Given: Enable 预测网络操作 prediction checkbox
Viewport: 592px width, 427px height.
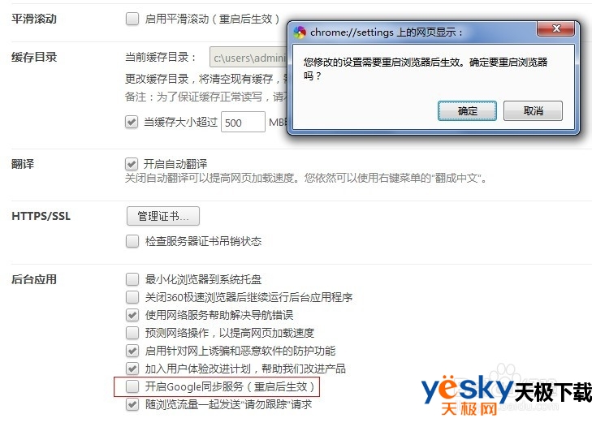Looking at the screenshot, I should (132, 333).
